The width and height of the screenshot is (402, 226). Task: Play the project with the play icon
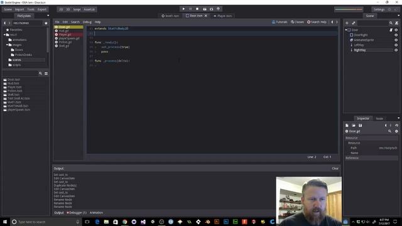pos(183,9)
